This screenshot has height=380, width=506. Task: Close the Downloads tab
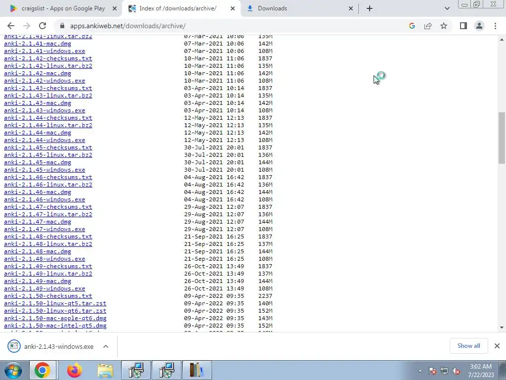351,9
